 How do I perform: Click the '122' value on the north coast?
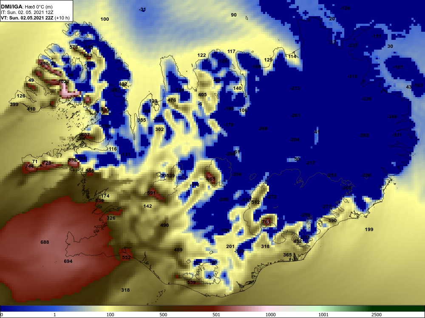(201, 55)
